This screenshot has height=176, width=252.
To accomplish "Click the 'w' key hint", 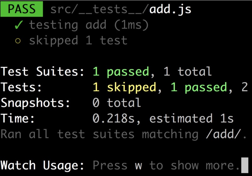I will click(x=139, y=166).
